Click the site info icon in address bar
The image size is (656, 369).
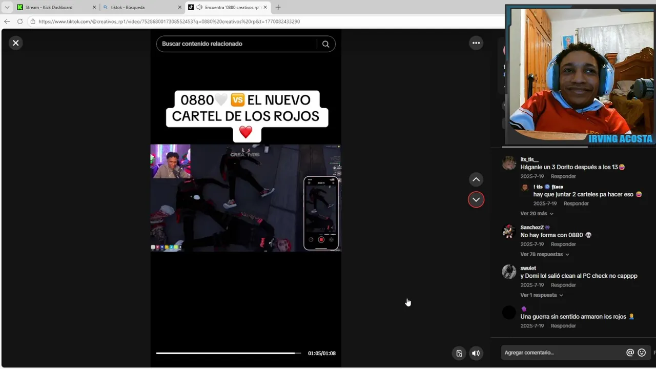[33, 22]
